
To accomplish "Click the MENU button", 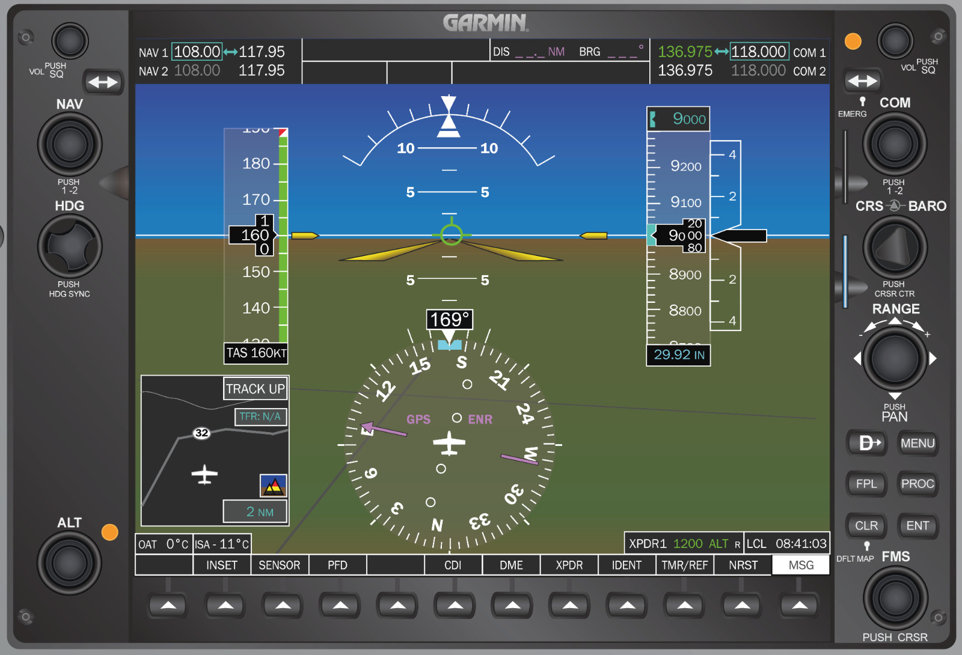I will click(x=918, y=443).
